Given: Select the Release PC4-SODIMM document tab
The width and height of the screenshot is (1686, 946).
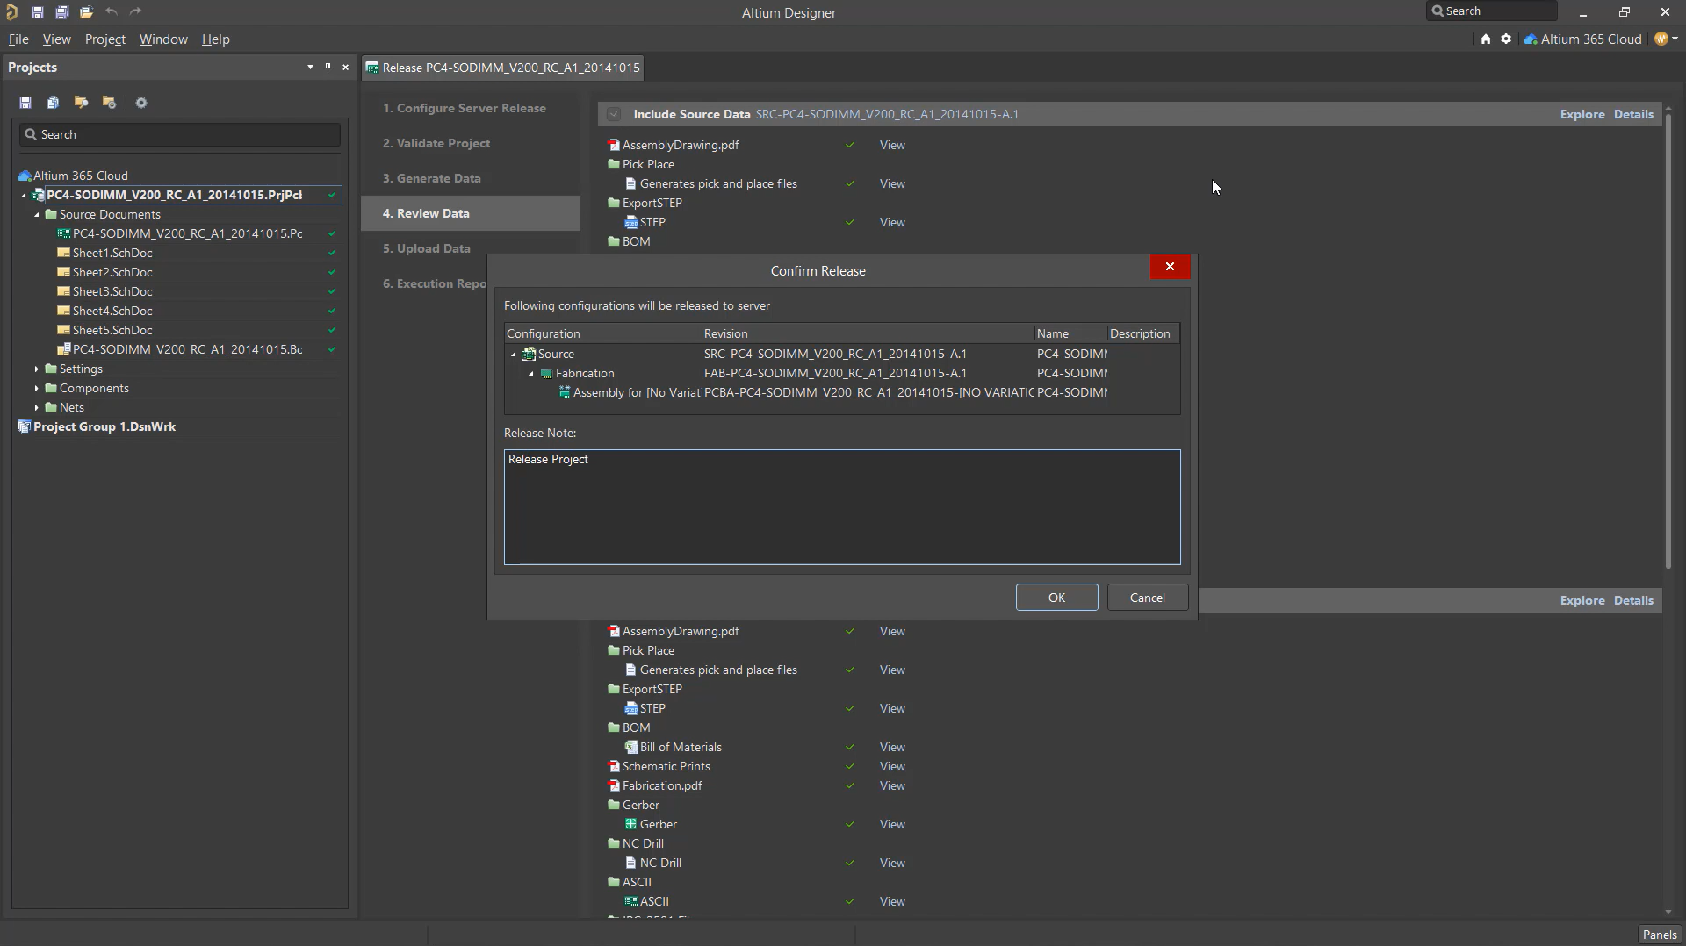Looking at the screenshot, I should pos(503,68).
